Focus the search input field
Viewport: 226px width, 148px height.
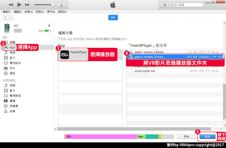point(188,5)
